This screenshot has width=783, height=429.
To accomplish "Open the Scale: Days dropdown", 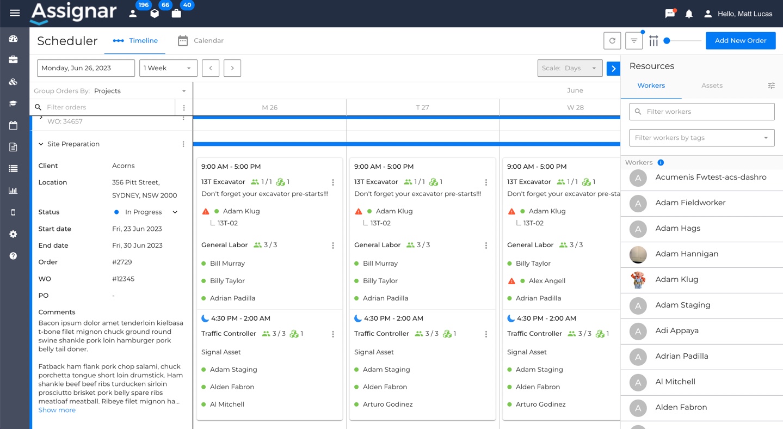I will pyautogui.click(x=570, y=68).
